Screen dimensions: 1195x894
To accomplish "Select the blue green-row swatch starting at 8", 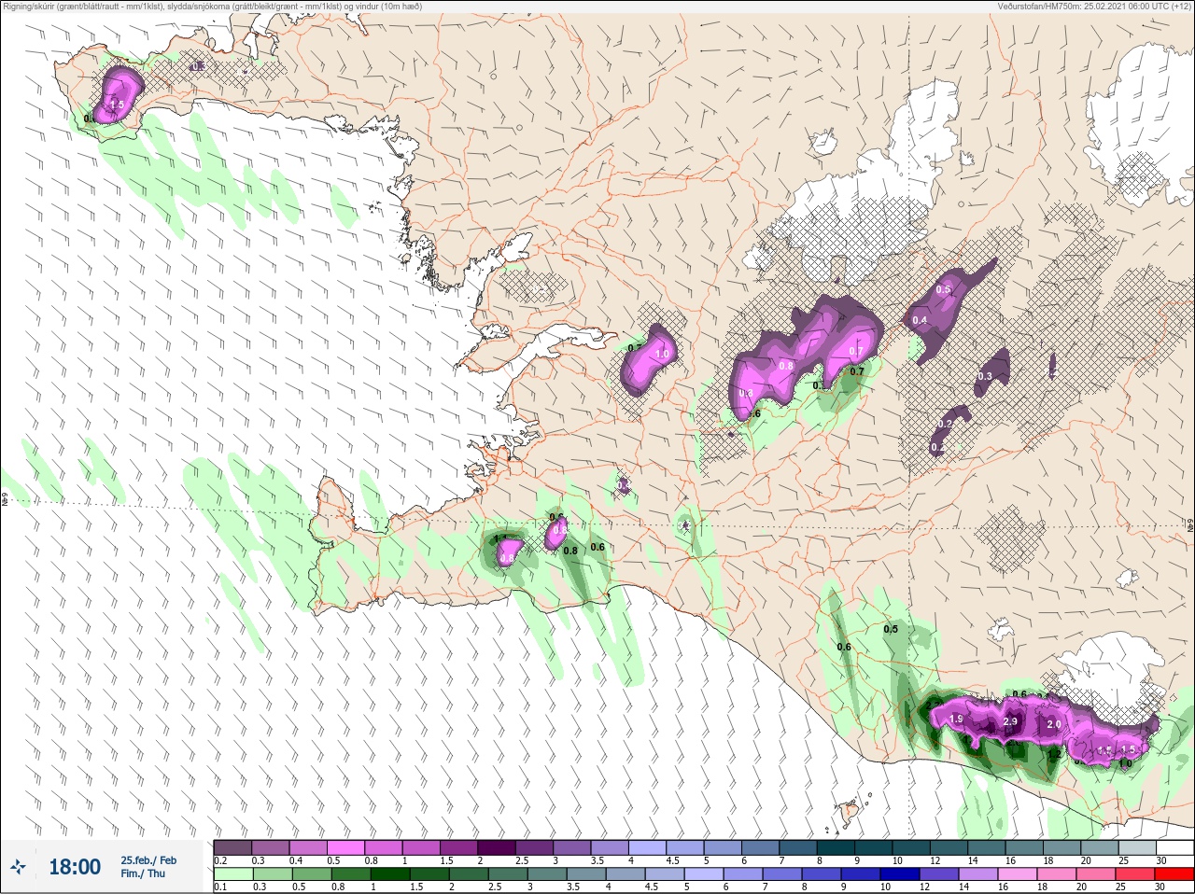I will 822,874.
